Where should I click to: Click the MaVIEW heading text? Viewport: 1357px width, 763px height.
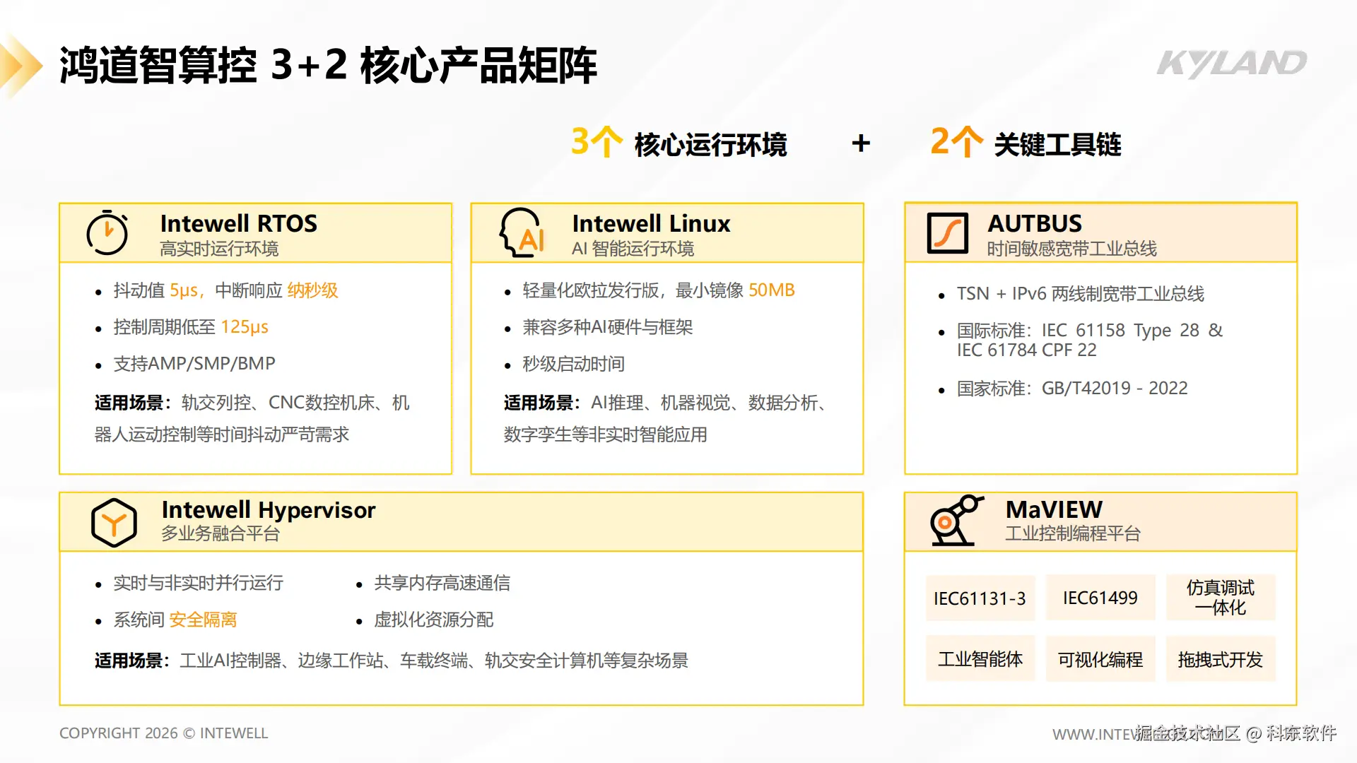(x=1054, y=509)
